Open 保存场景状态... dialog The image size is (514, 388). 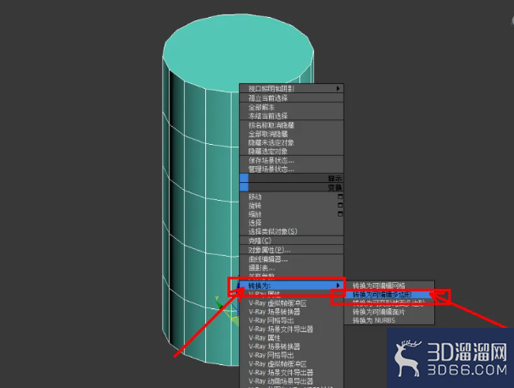click(292, 160)
